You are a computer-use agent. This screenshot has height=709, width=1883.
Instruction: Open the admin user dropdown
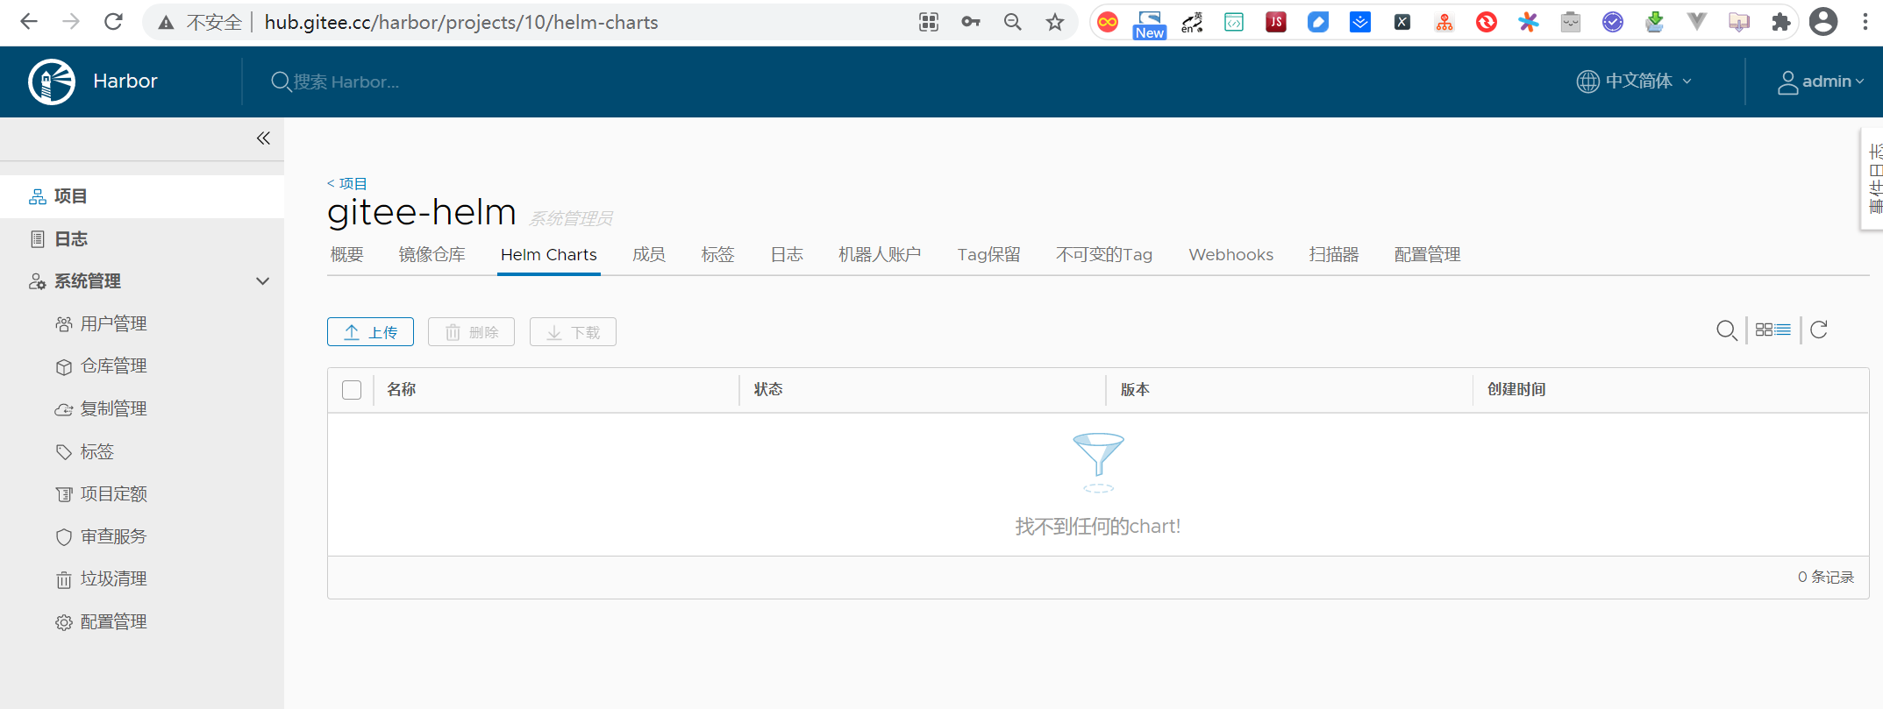[1821, 82]
